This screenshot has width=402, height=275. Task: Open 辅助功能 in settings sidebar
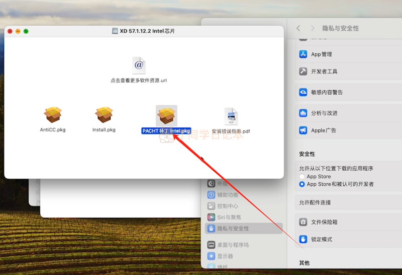tap(244, 195)
